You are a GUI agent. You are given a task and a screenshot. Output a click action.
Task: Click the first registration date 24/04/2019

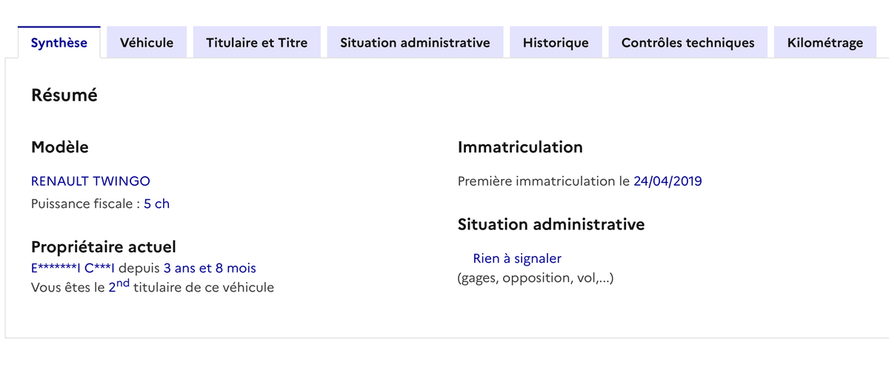click(x=667, y=181)
